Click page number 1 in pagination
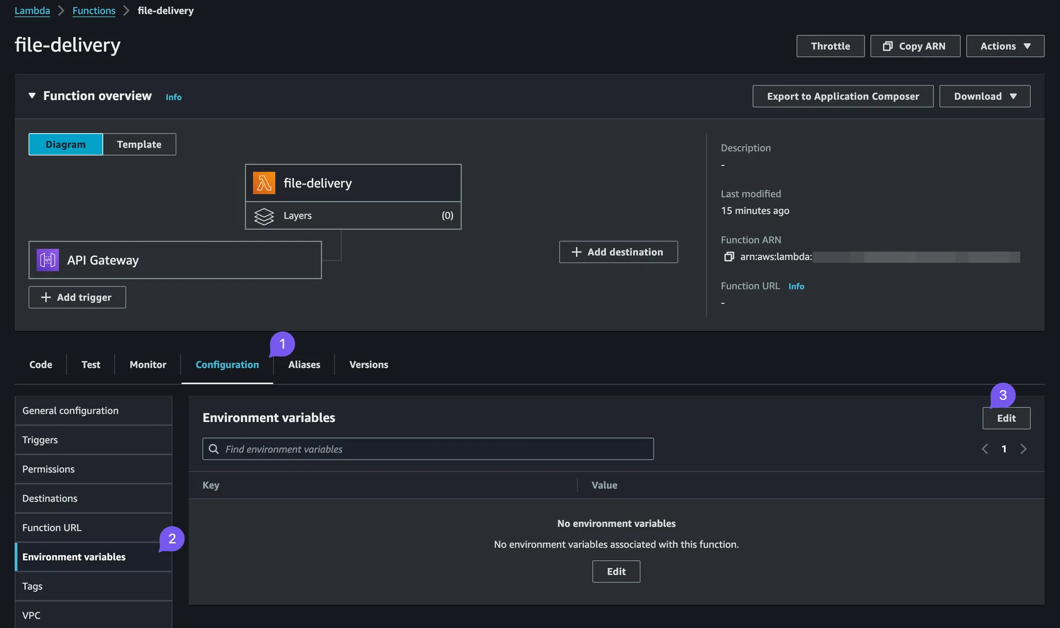 point(1004,449)
